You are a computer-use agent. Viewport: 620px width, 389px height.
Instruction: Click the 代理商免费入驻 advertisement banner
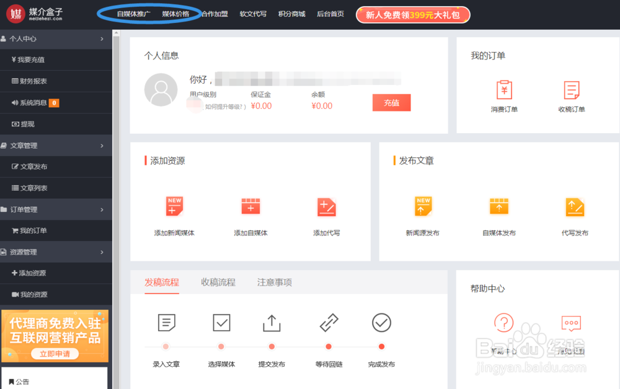click(x=55, y=336)
